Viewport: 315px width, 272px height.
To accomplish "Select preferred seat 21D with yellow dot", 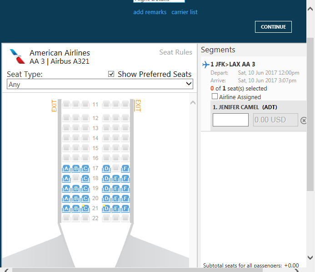I will click(106, 208).
